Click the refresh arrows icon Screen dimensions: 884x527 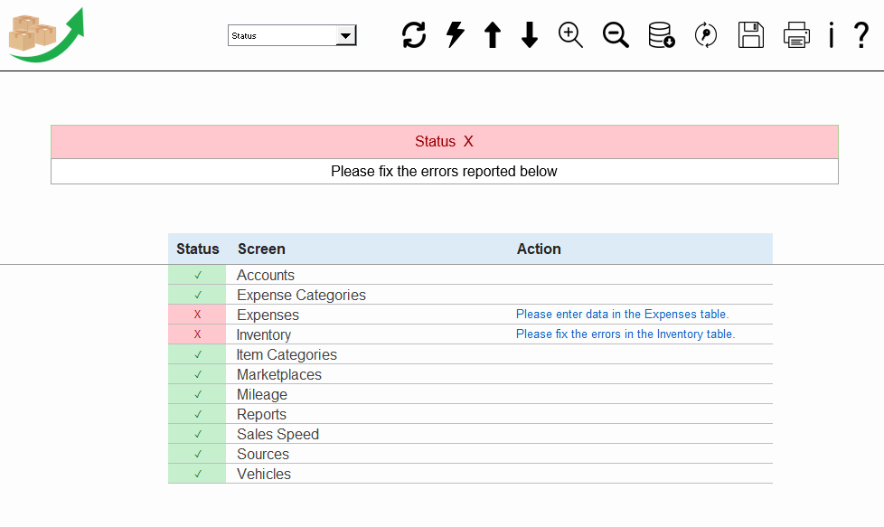[414, 35]
